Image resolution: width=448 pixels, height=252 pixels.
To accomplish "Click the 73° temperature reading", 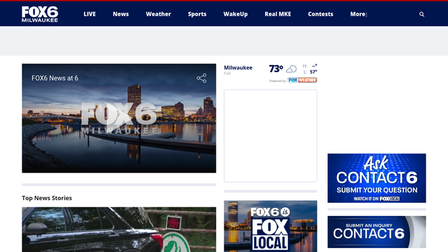I will pos(275,69).
